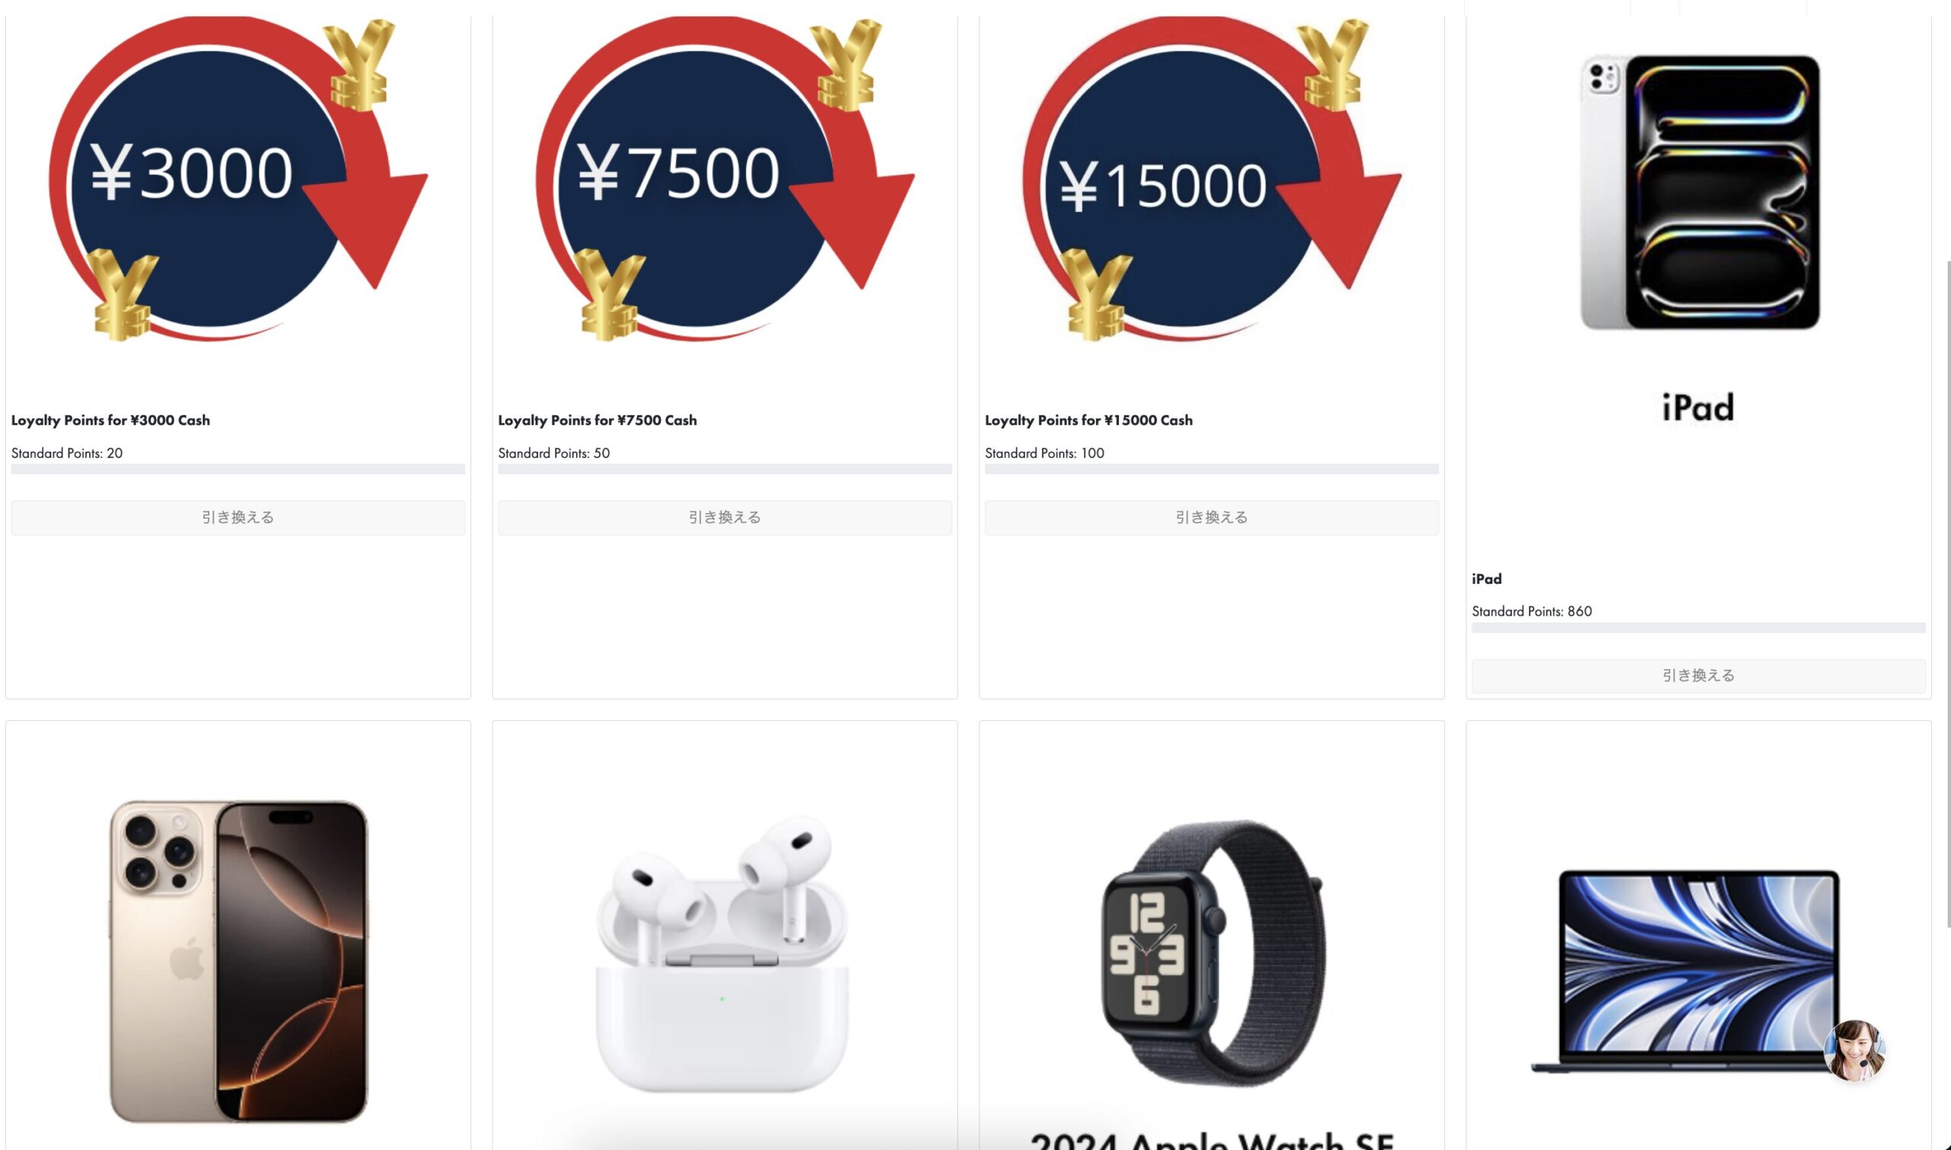Open the iPhone product image
Screen dimensions: 1951x1150
[x=238, y=961]
